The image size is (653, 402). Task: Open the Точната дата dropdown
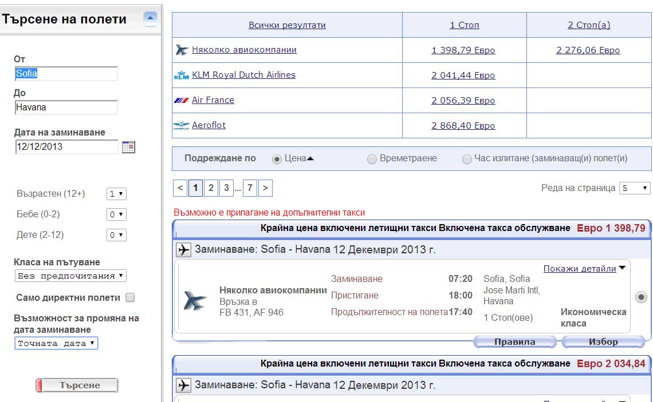56,343
